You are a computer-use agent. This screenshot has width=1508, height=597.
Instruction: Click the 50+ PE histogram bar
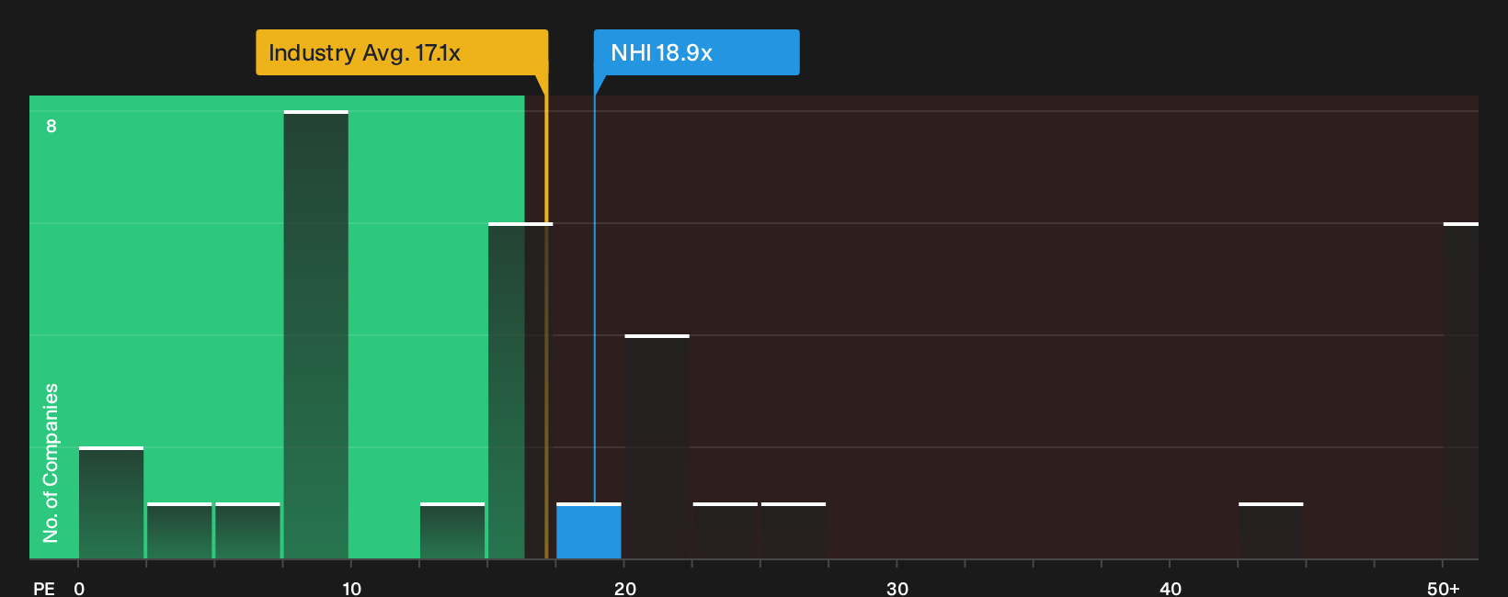click(x=1461, y=391)
